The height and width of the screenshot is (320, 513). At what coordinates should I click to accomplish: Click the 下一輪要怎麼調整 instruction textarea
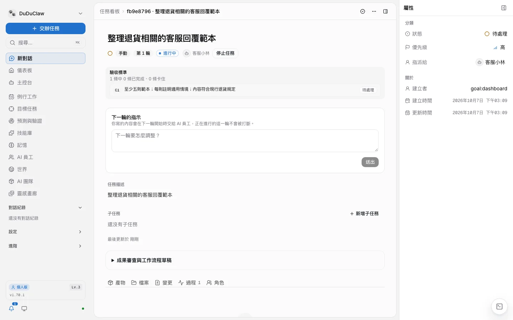pos(245,141)
